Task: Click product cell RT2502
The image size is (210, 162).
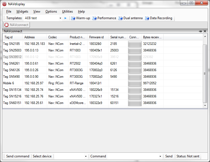Action: coord(75,63)
